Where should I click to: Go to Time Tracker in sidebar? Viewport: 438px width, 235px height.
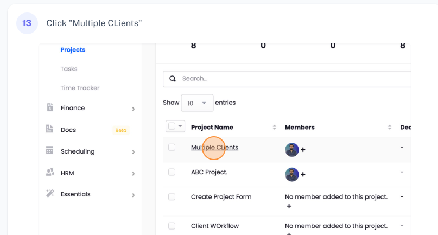point(80,88)
